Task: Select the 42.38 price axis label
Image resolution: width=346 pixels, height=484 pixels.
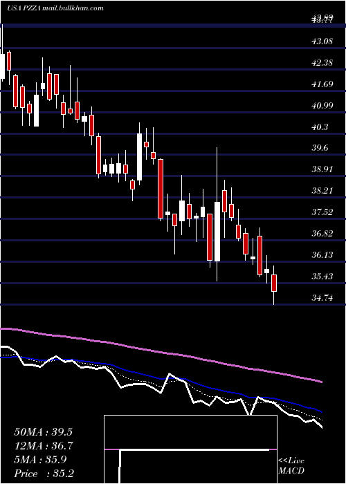Action: (x=322, y=63)
